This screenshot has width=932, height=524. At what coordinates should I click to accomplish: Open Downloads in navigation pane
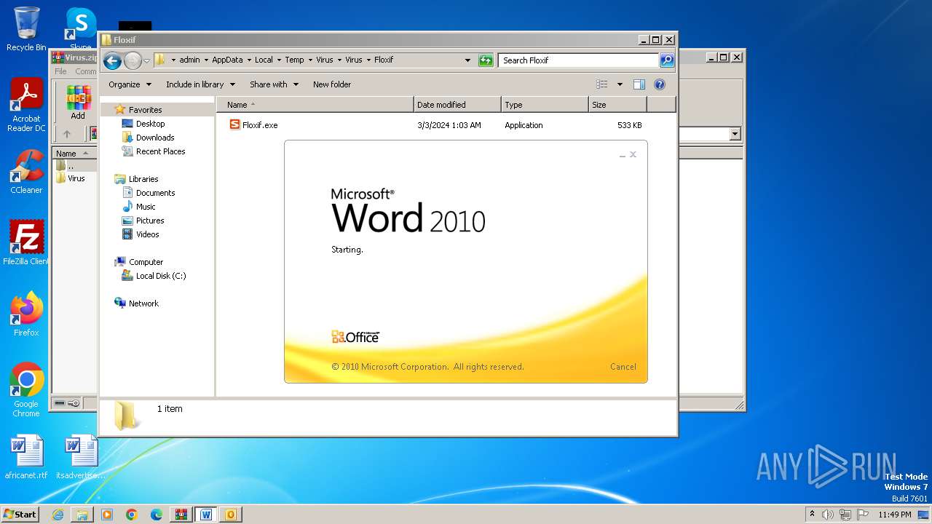(x=155, y=138)
